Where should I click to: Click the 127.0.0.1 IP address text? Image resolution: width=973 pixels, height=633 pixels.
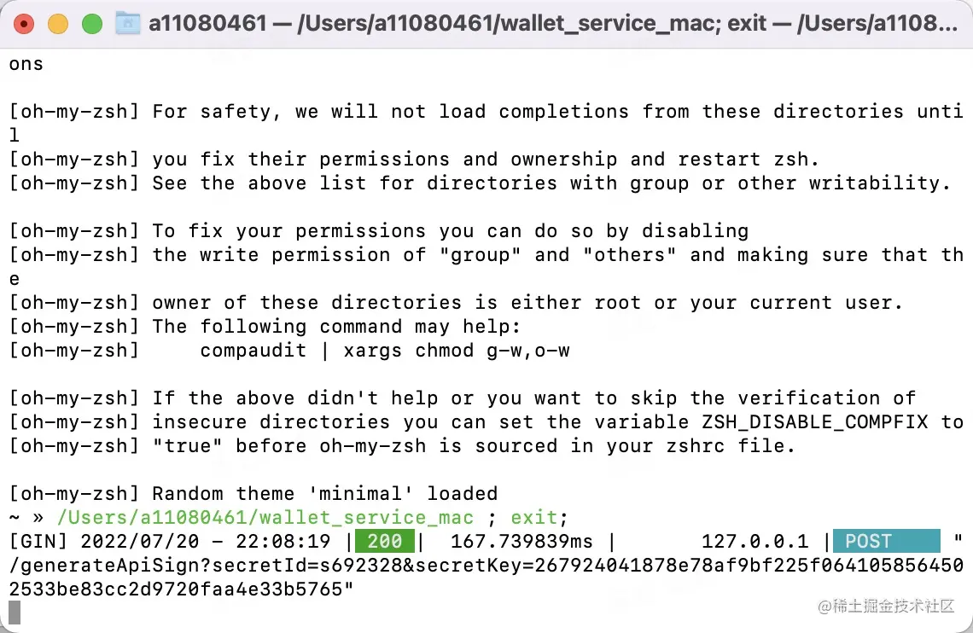pyautogui.click(x=755, y=541)
